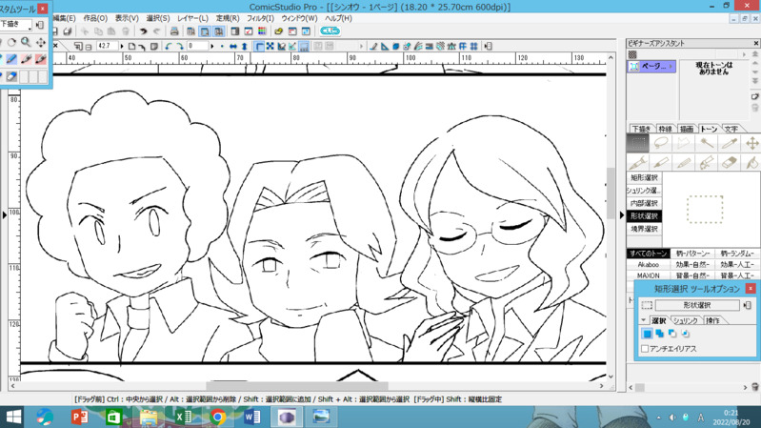Click the move arrows in custom tools
The image size is (761, 428).
click(x=41, y=42)
